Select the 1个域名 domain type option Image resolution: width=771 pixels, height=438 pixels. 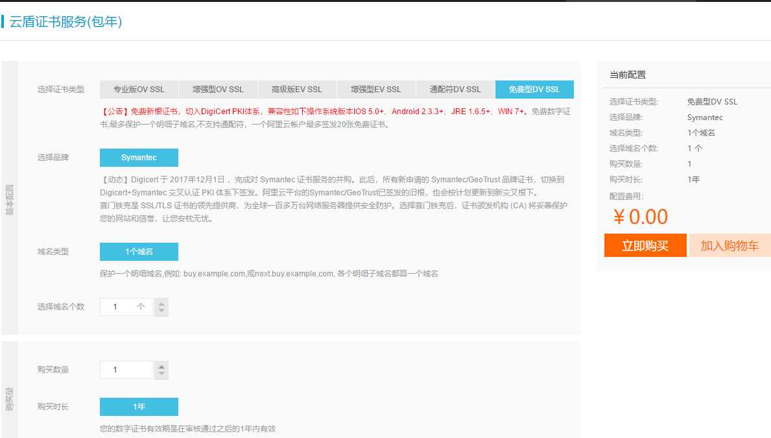pyautogui.click(x=139, y=251)
